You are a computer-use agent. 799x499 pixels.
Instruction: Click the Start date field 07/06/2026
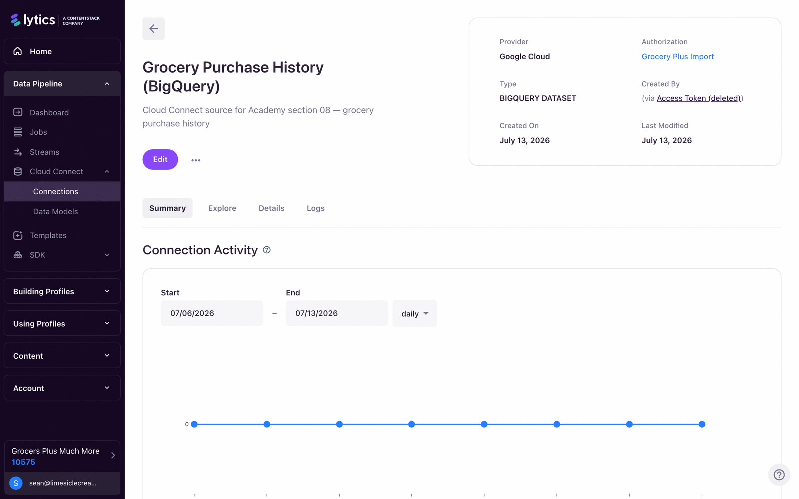212,313
